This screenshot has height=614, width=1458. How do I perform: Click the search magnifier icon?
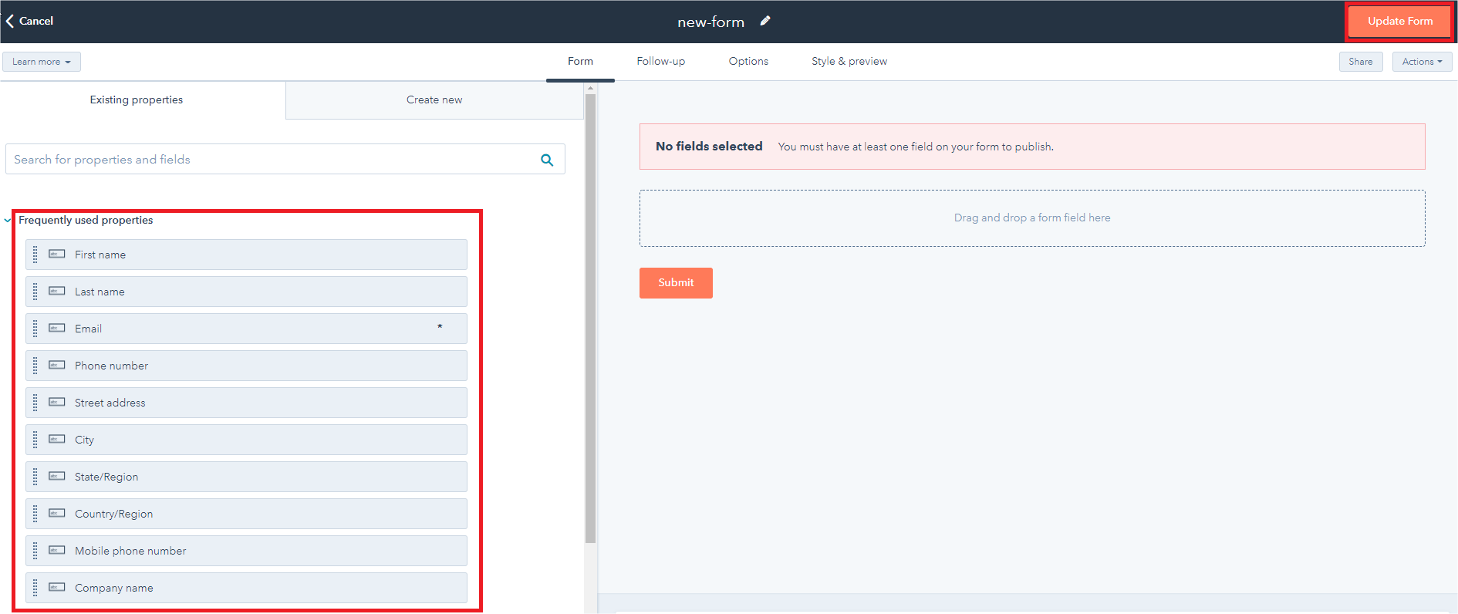[x=547, y=160]
